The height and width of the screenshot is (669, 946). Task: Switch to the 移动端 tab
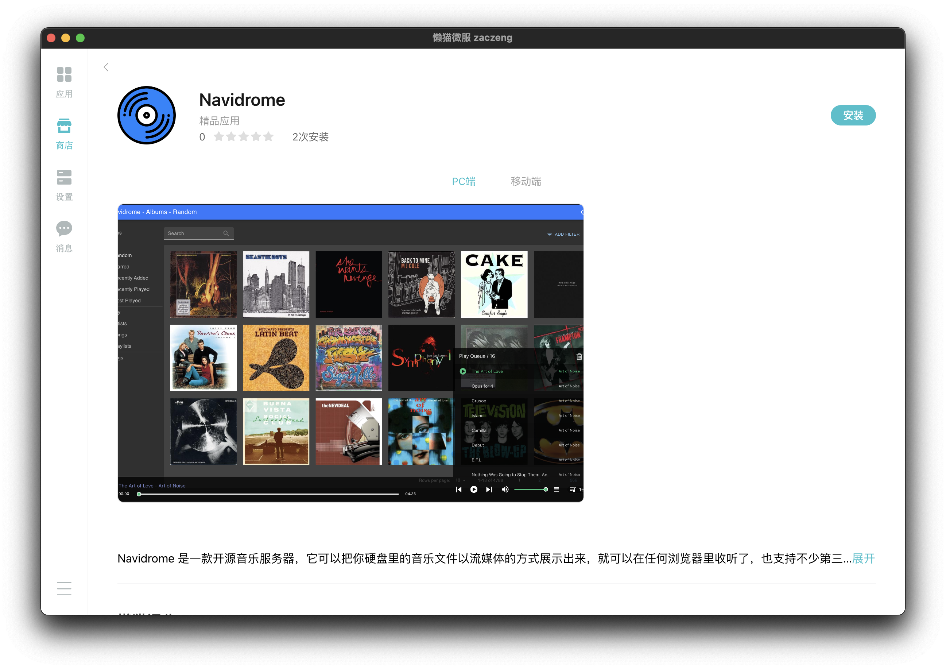coord(526,181)
